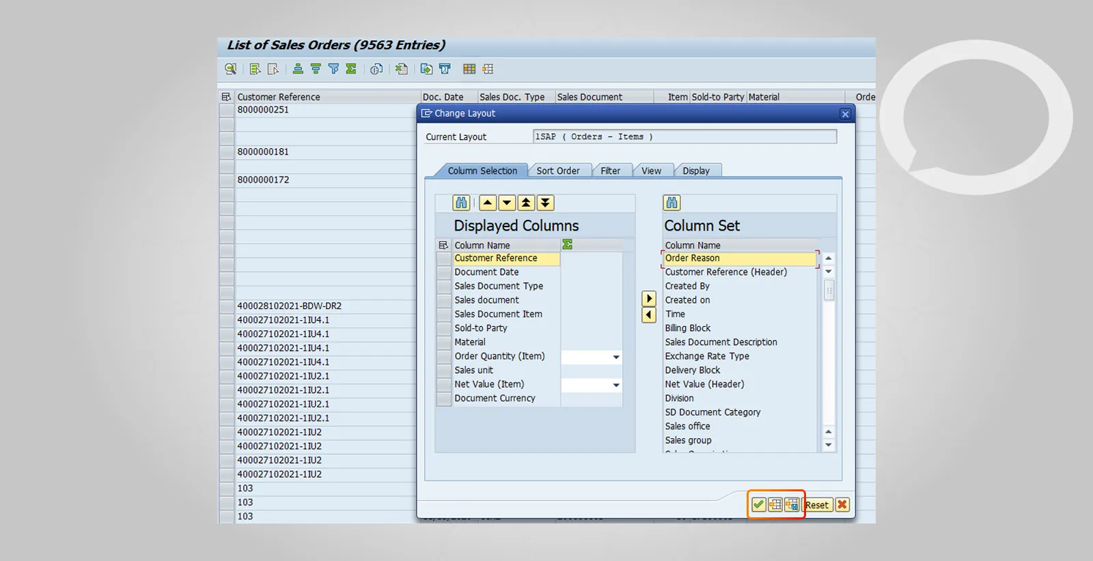Click the word processing export icon
This screenshot has height=561, width=1093.
pyautogui.click(x=445, y=69)
